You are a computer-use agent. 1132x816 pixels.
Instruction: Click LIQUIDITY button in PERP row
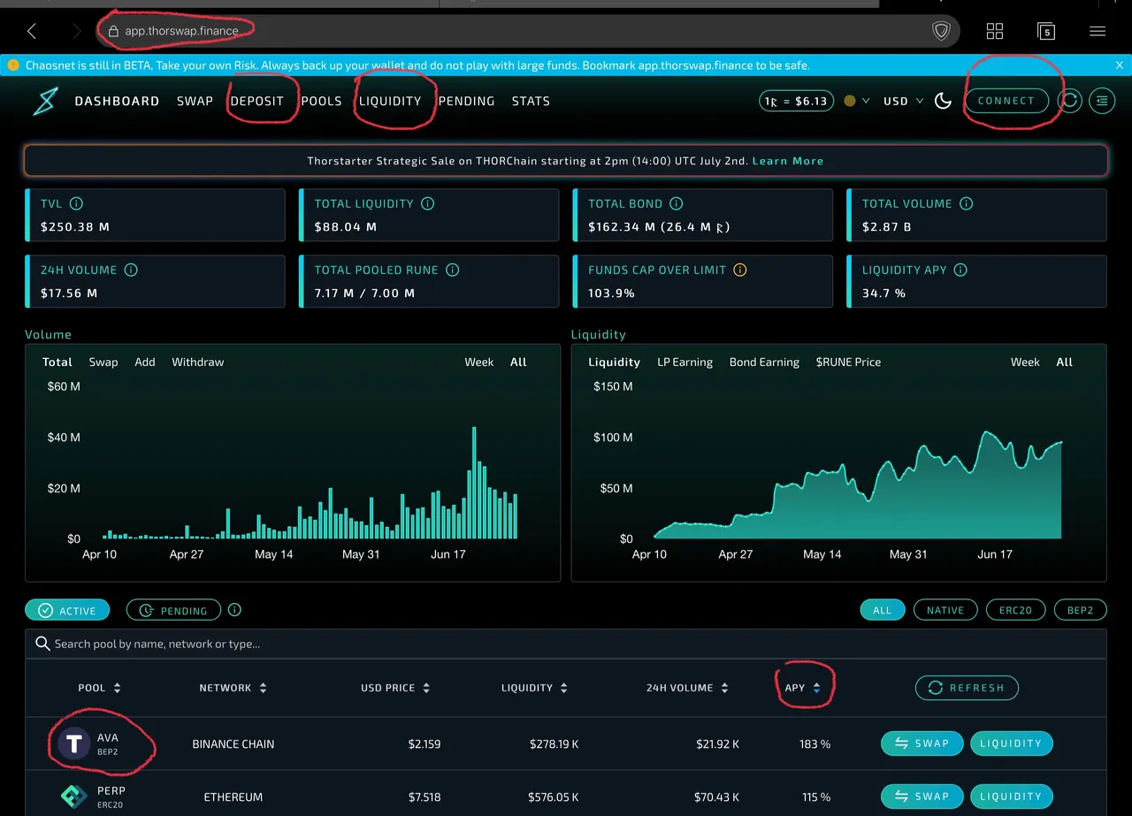tap(1012, 797)
